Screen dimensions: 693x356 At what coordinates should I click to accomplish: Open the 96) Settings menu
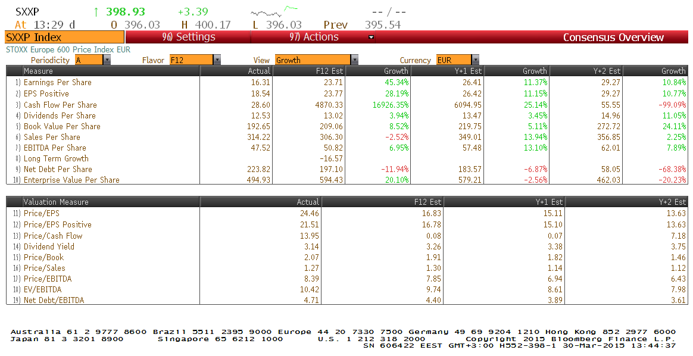click(x=188, y=37)
